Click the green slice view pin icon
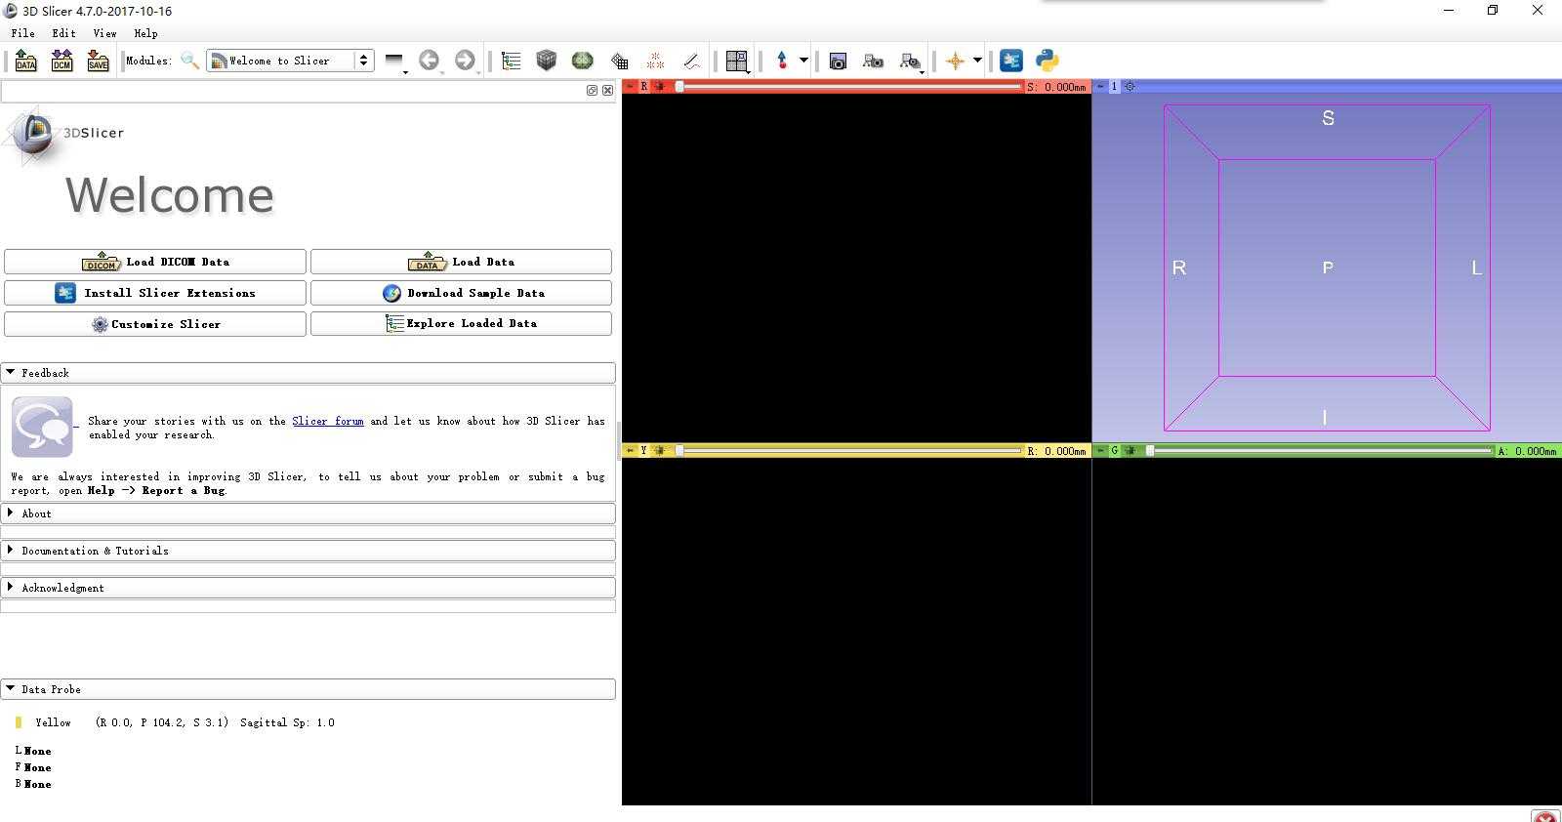 coord(1100,451)
